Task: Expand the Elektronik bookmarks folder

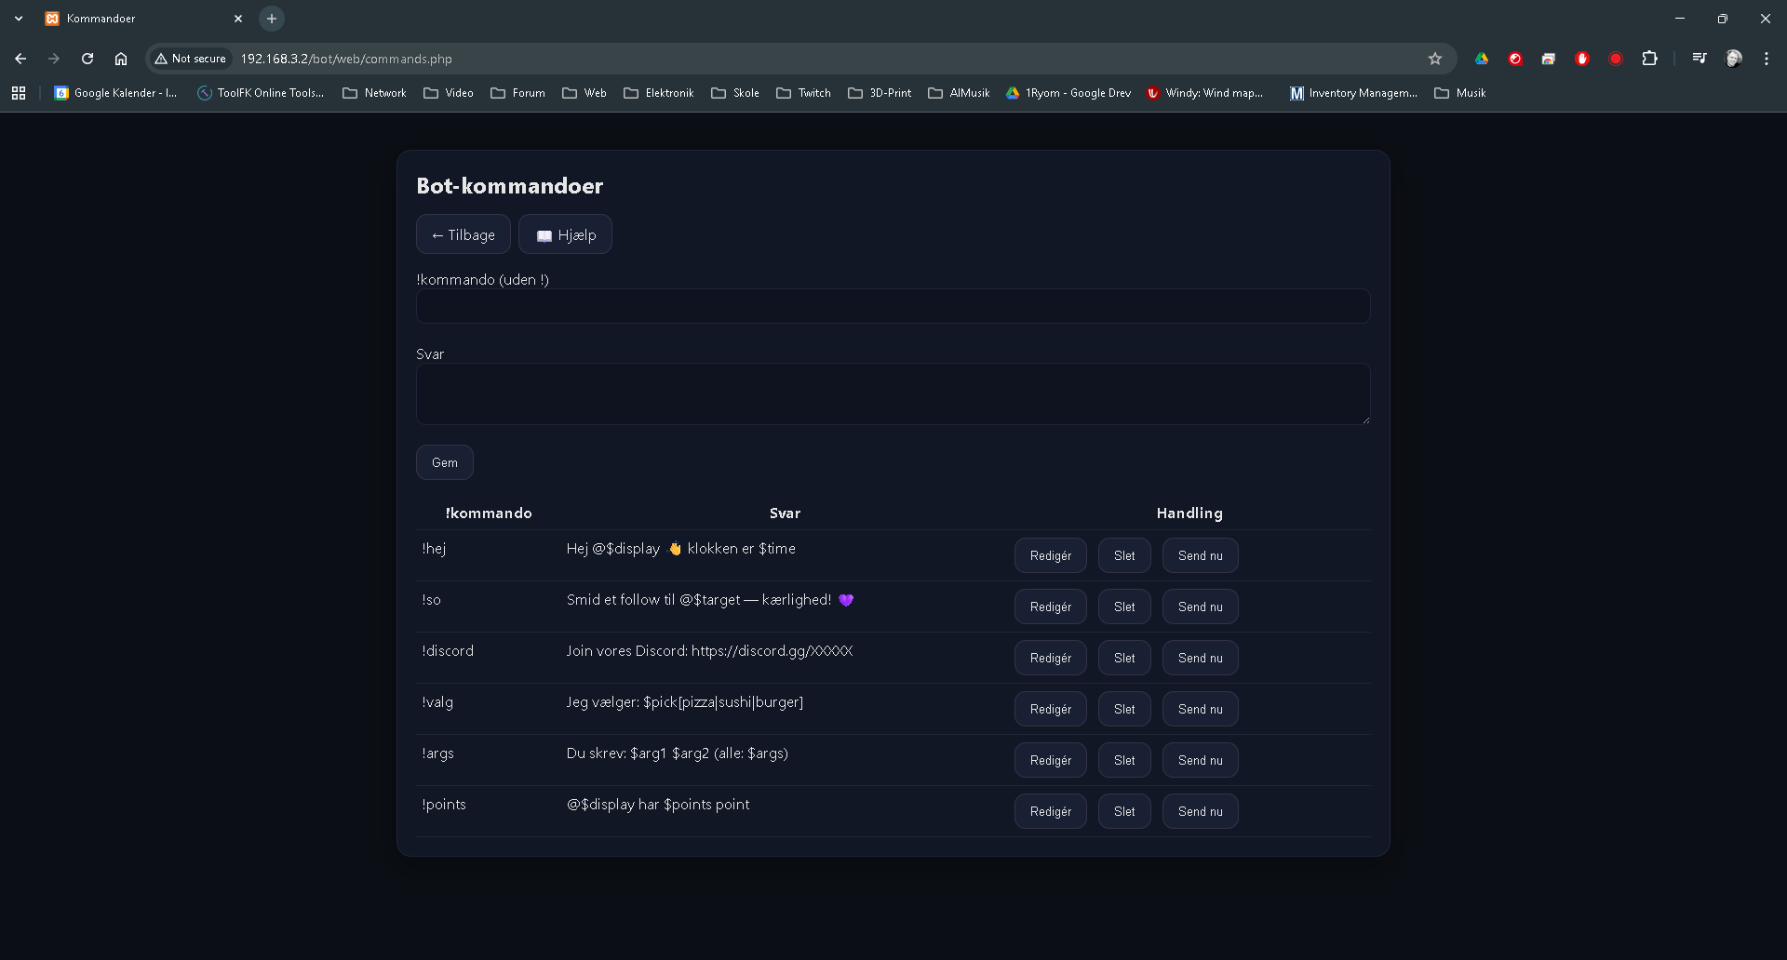Action: [659, 93]
